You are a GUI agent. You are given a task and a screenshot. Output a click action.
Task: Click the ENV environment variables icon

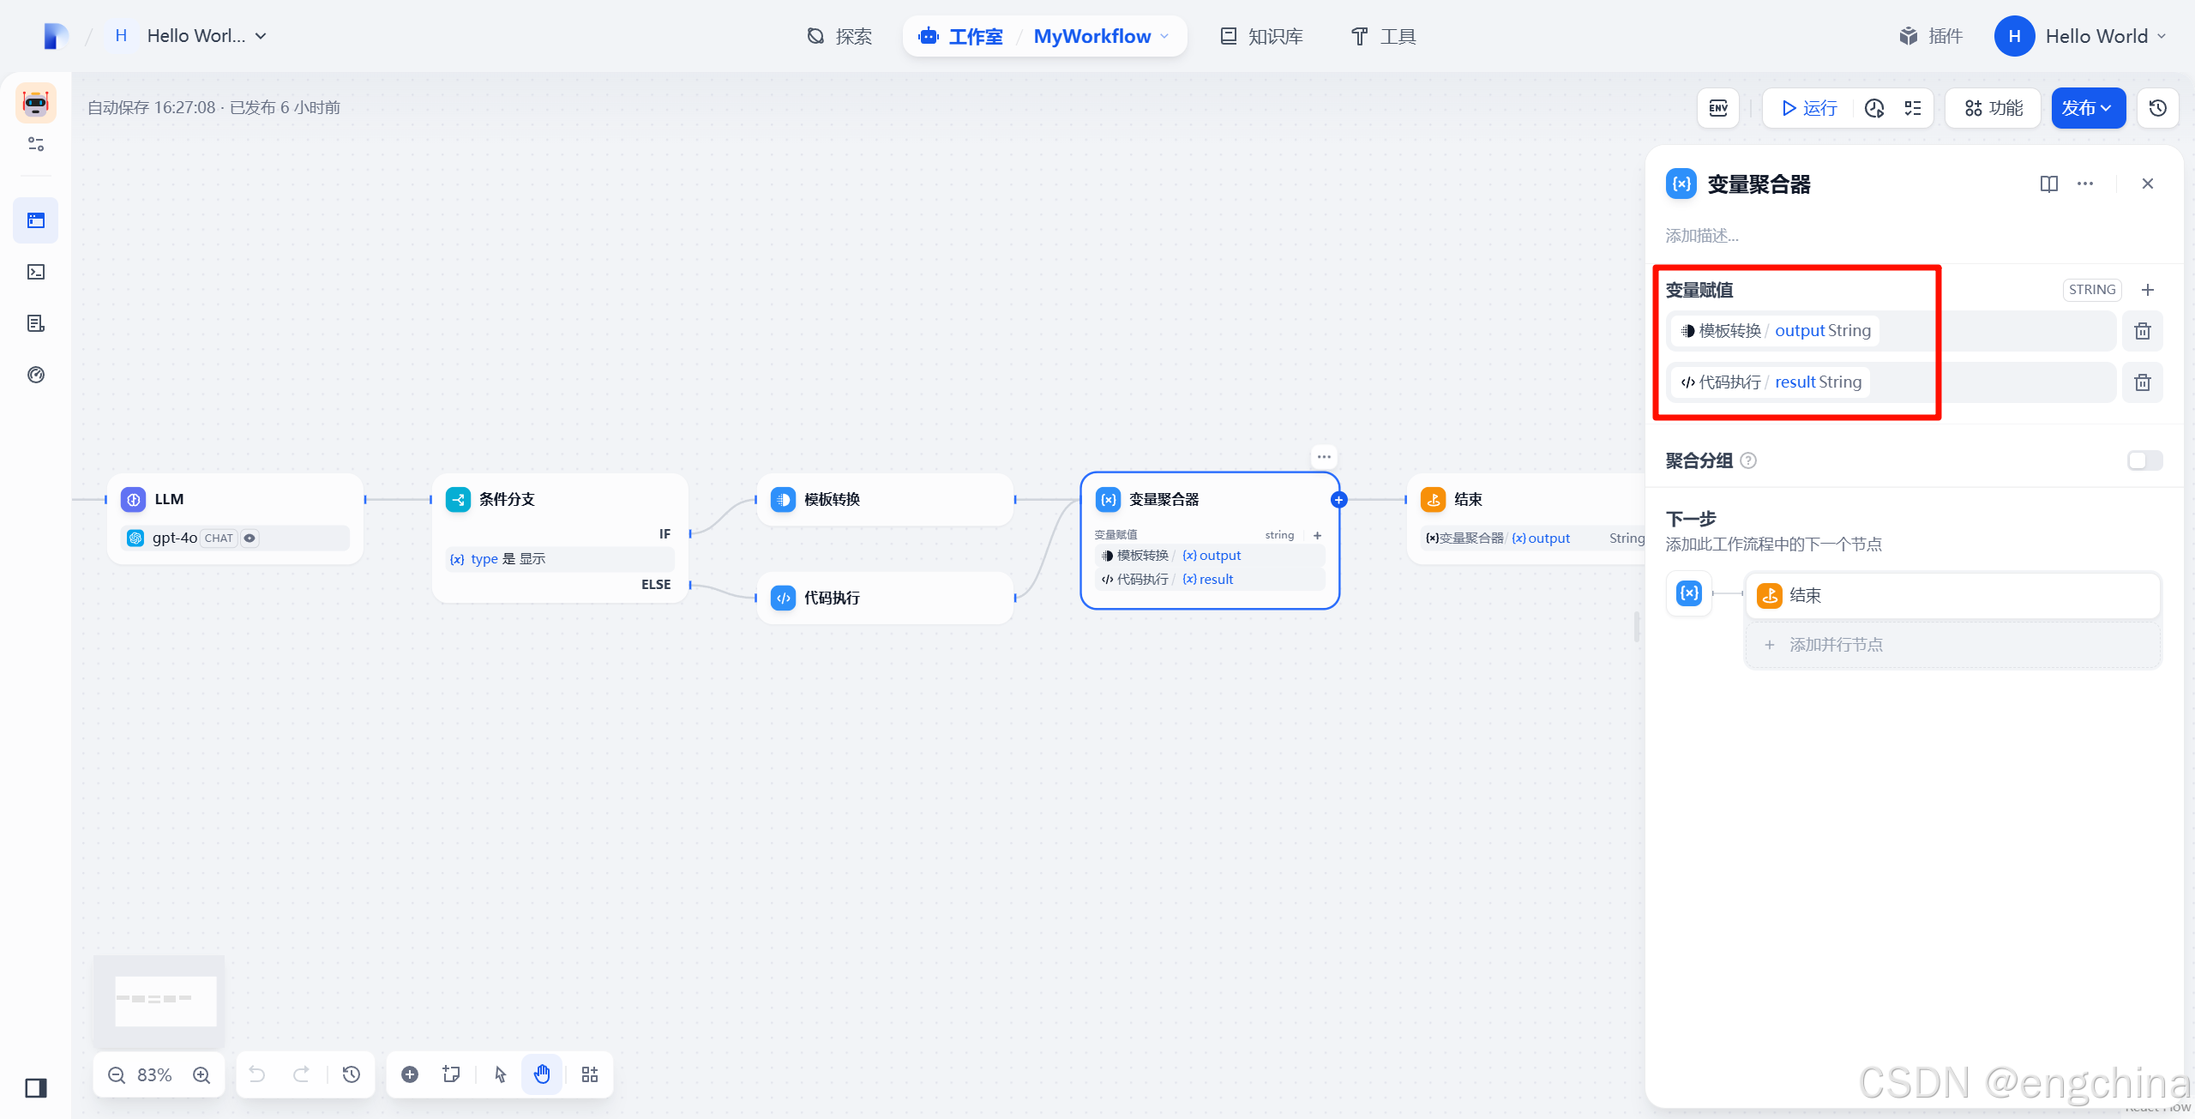point(1718,108)
